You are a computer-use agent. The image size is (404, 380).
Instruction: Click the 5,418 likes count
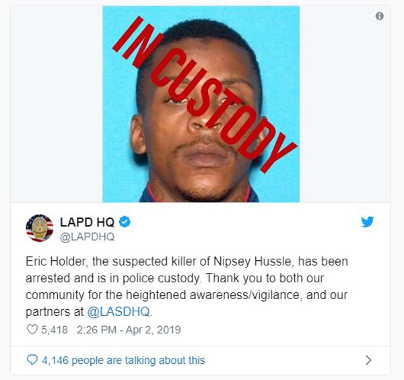pyautogui.click(x=55, y=329)
